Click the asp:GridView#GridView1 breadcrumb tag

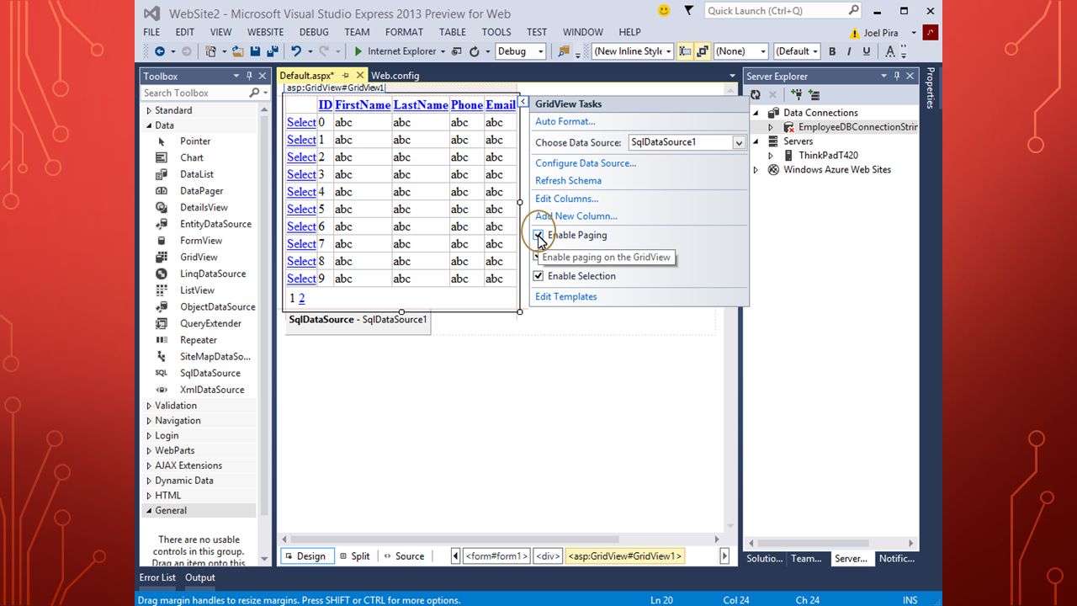625,556
